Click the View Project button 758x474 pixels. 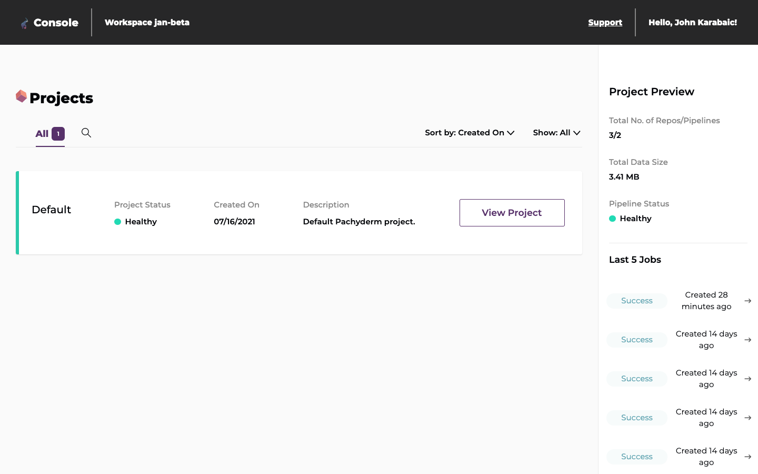coord(512,213)
